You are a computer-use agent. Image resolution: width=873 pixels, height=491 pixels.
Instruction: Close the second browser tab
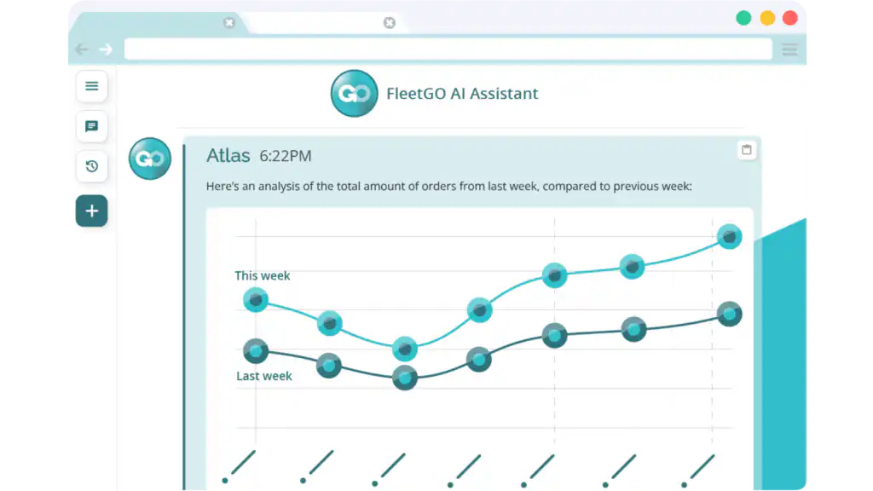(389, 23)
